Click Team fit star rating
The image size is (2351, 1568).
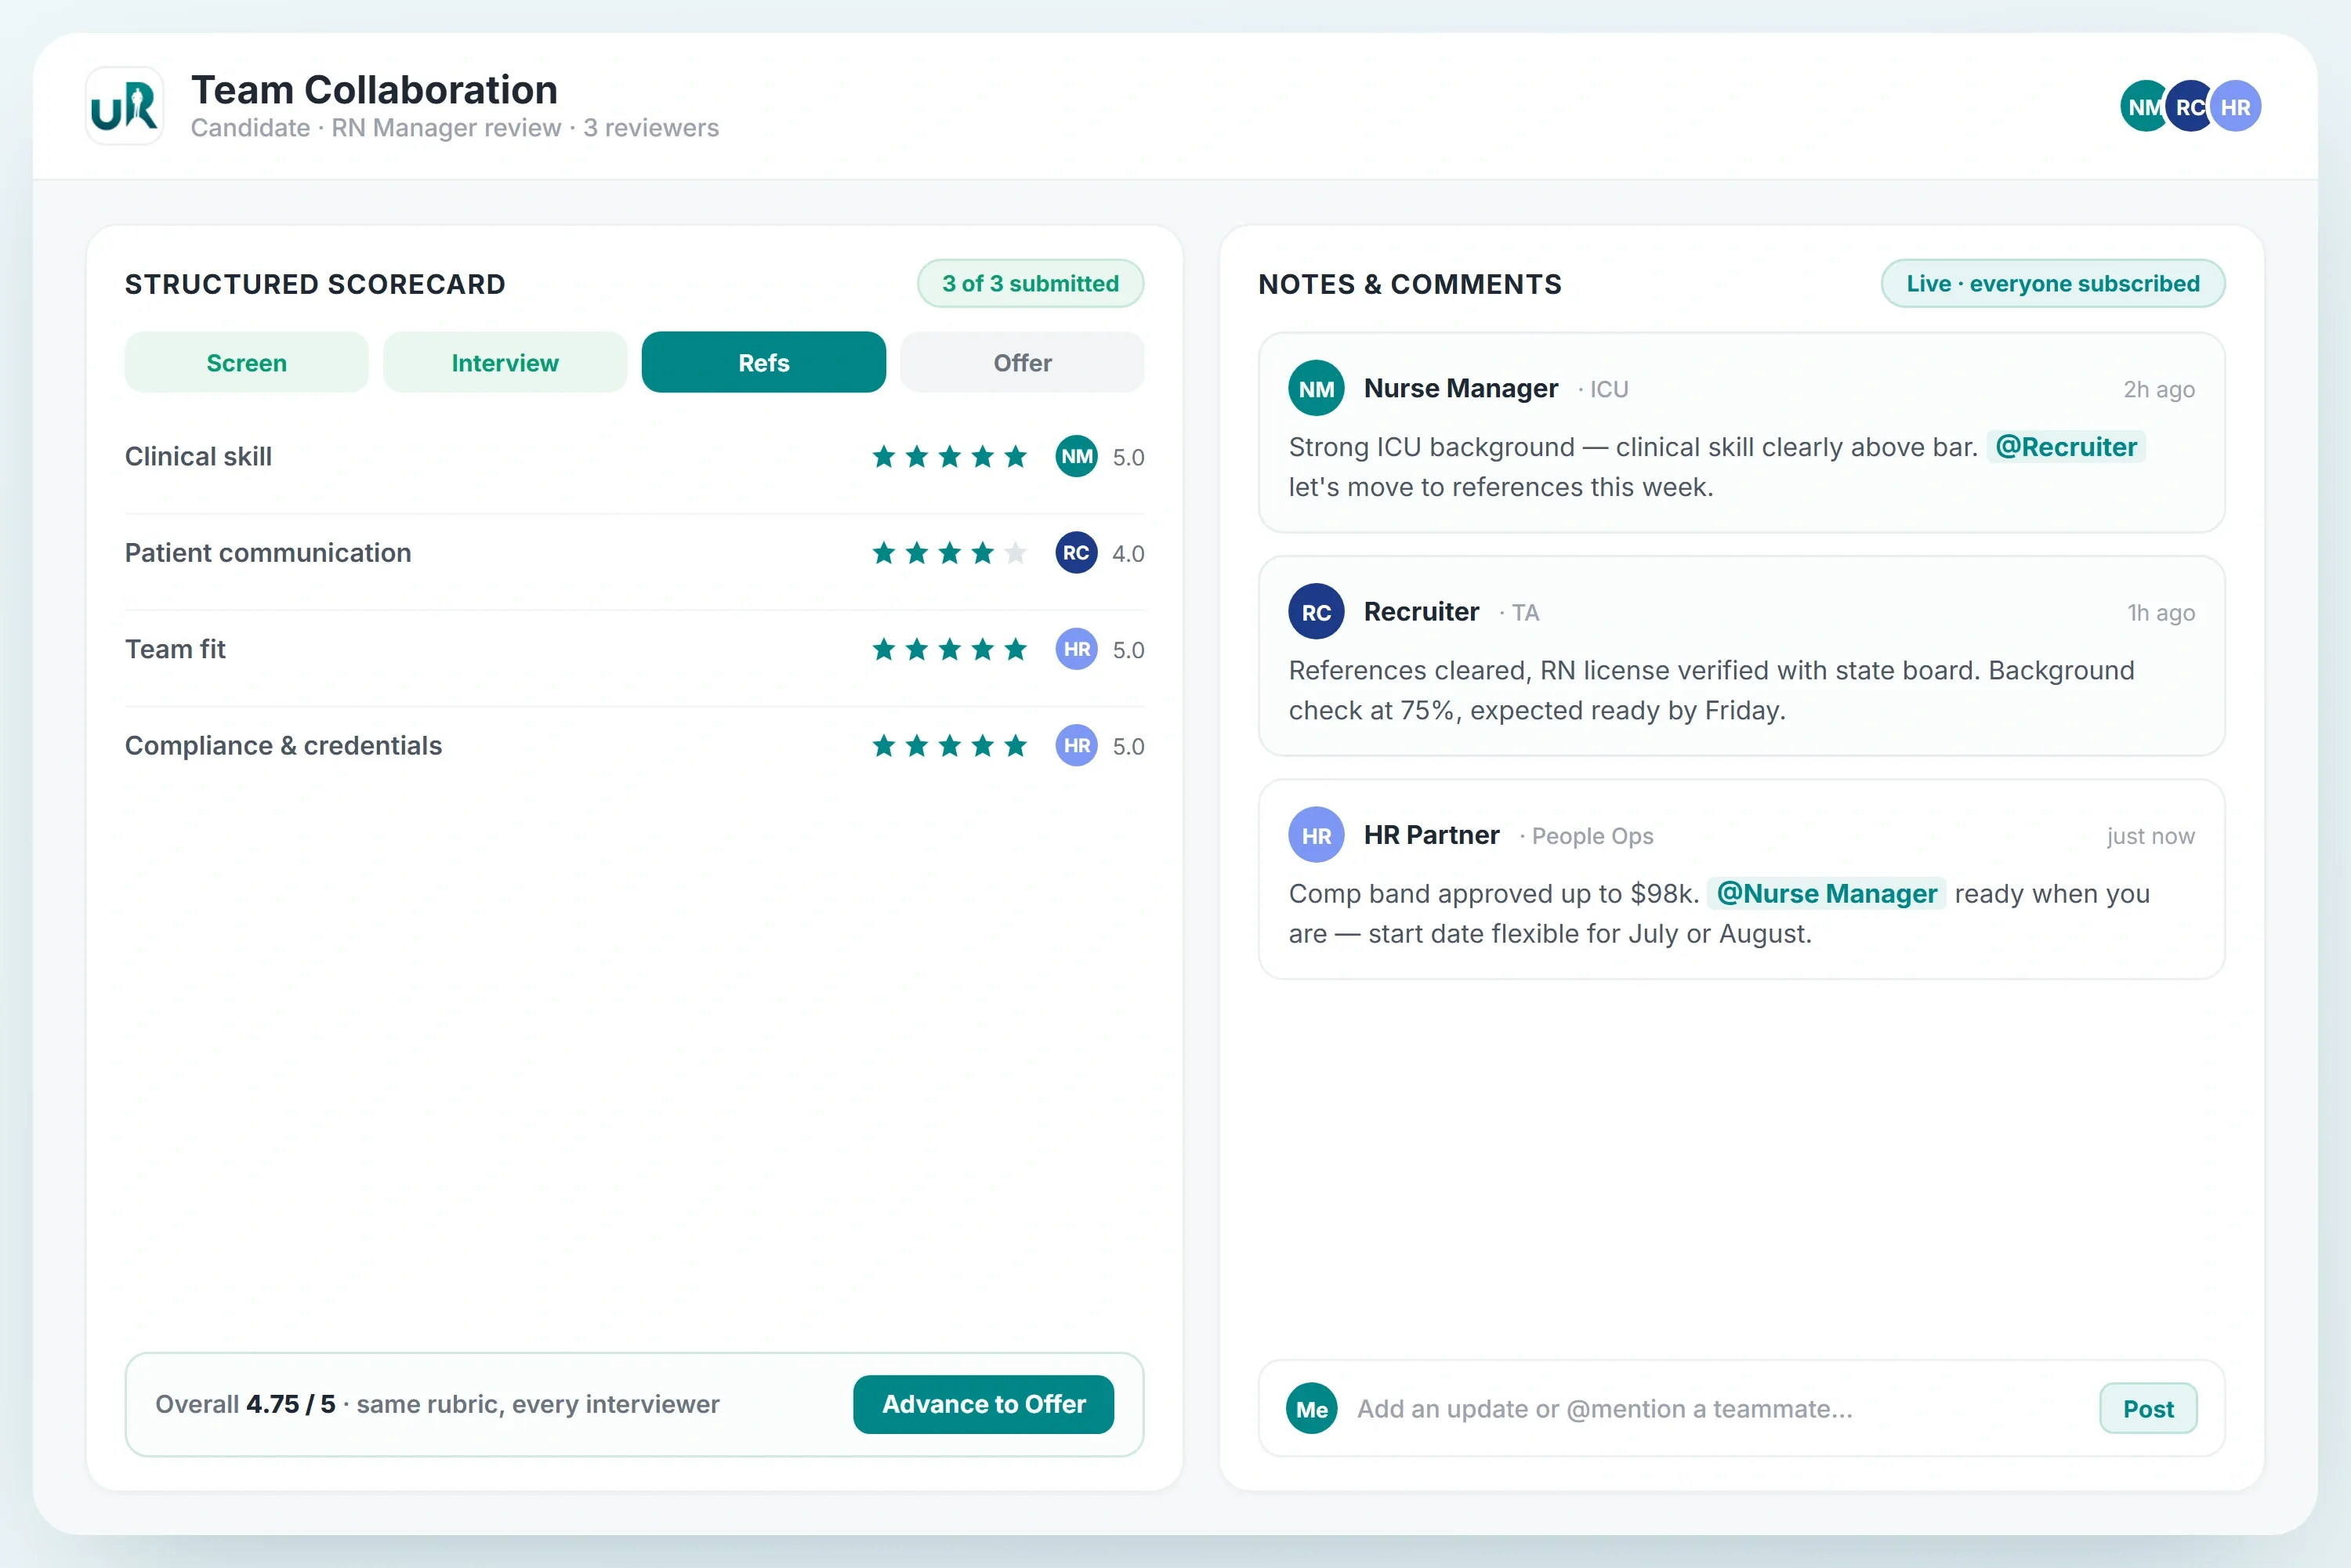click(949, 650)
